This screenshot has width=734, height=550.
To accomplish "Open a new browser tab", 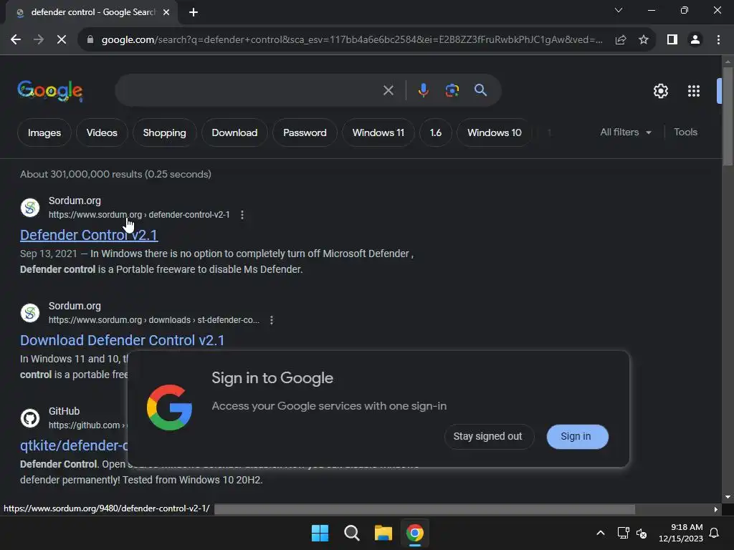I will (194, 12).
